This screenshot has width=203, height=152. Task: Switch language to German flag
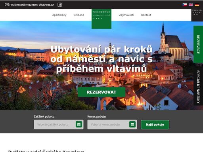(197, 5)
